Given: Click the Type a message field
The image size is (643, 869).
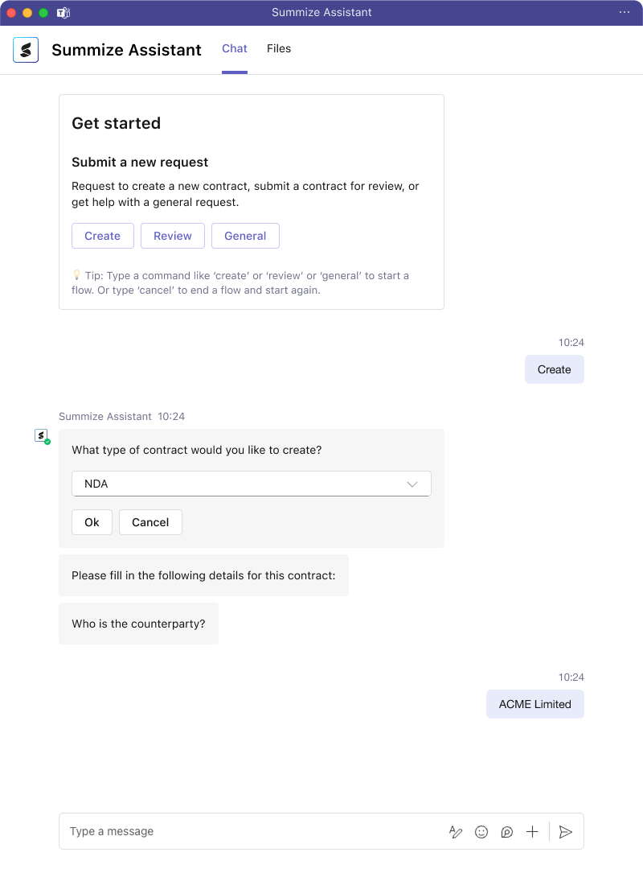Looking at the screenshot, I should click(x=201, y=831).
